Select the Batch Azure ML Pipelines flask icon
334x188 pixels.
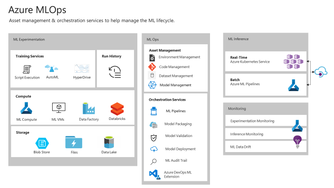pos(294,85)
